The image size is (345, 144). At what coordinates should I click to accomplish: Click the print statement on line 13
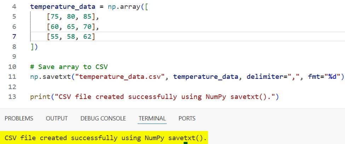154,97
